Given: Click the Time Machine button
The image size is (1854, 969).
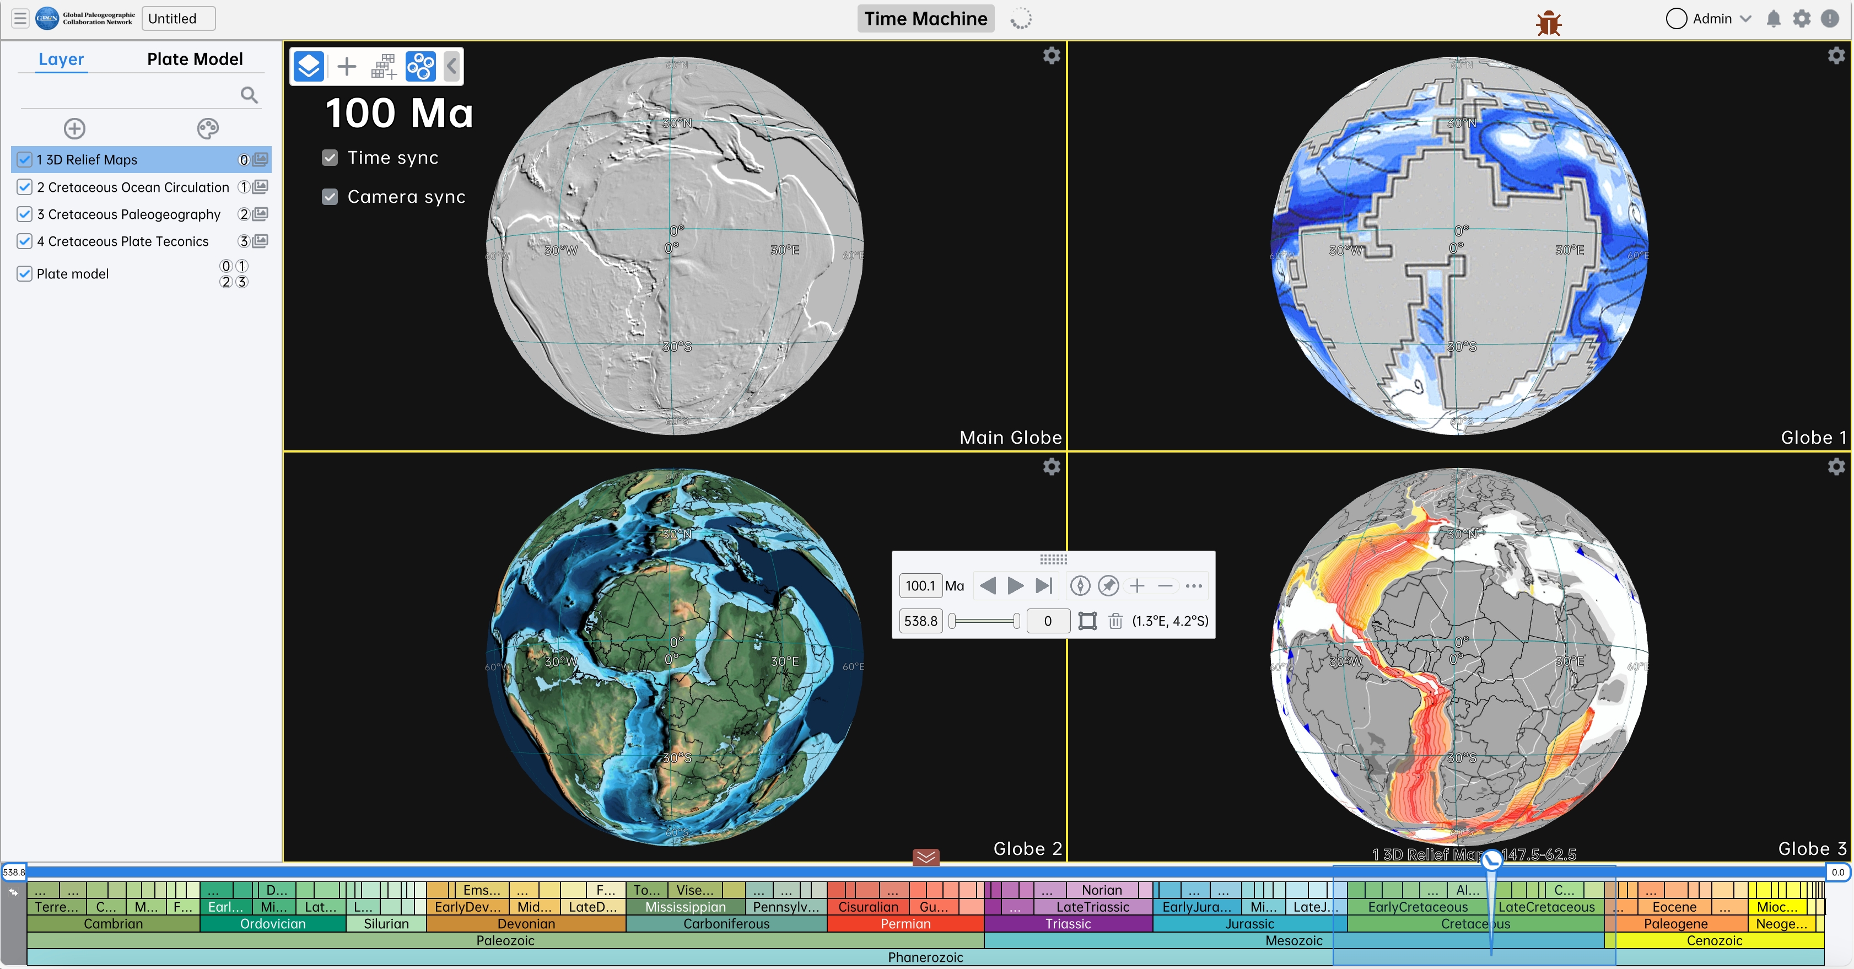Looking at the screenshot, I should (925, 19).
